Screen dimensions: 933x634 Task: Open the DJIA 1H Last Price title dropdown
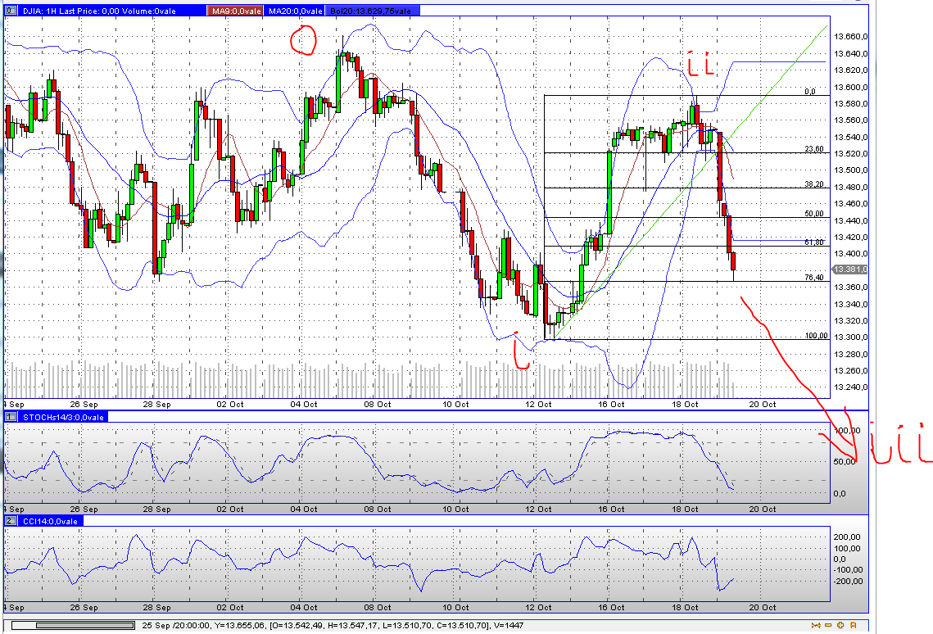pos(98,11)
